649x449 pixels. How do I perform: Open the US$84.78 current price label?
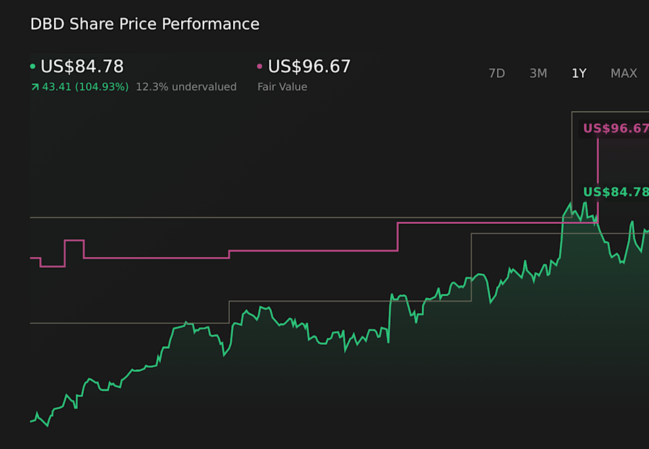(x=82, y=66)
